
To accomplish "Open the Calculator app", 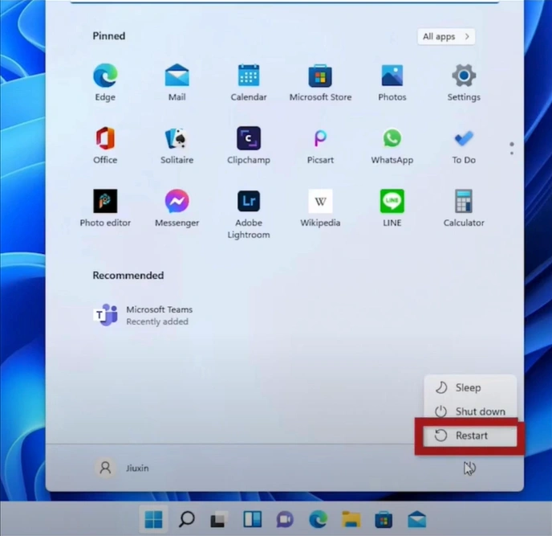I will coord(464,207).
